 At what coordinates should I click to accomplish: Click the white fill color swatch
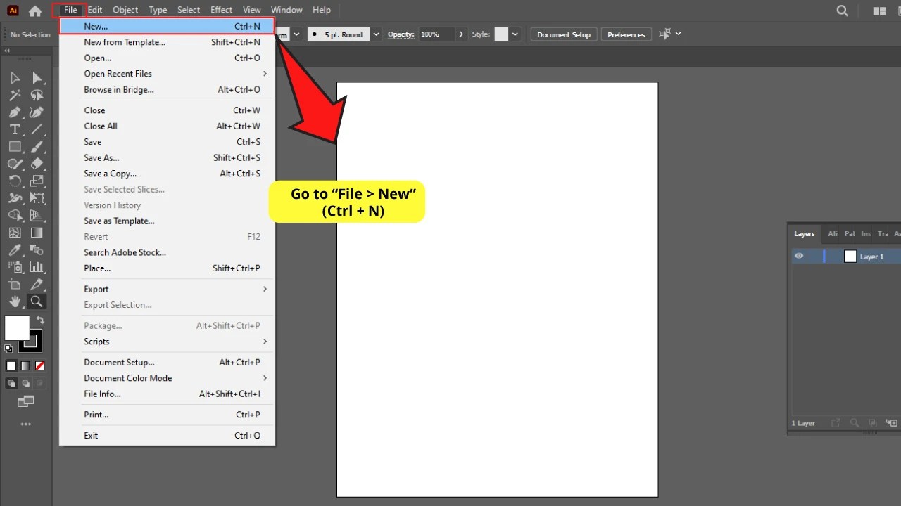tap(18, 327)
